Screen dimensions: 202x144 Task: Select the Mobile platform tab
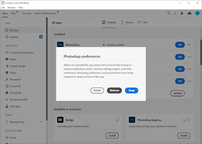(127, 22)
